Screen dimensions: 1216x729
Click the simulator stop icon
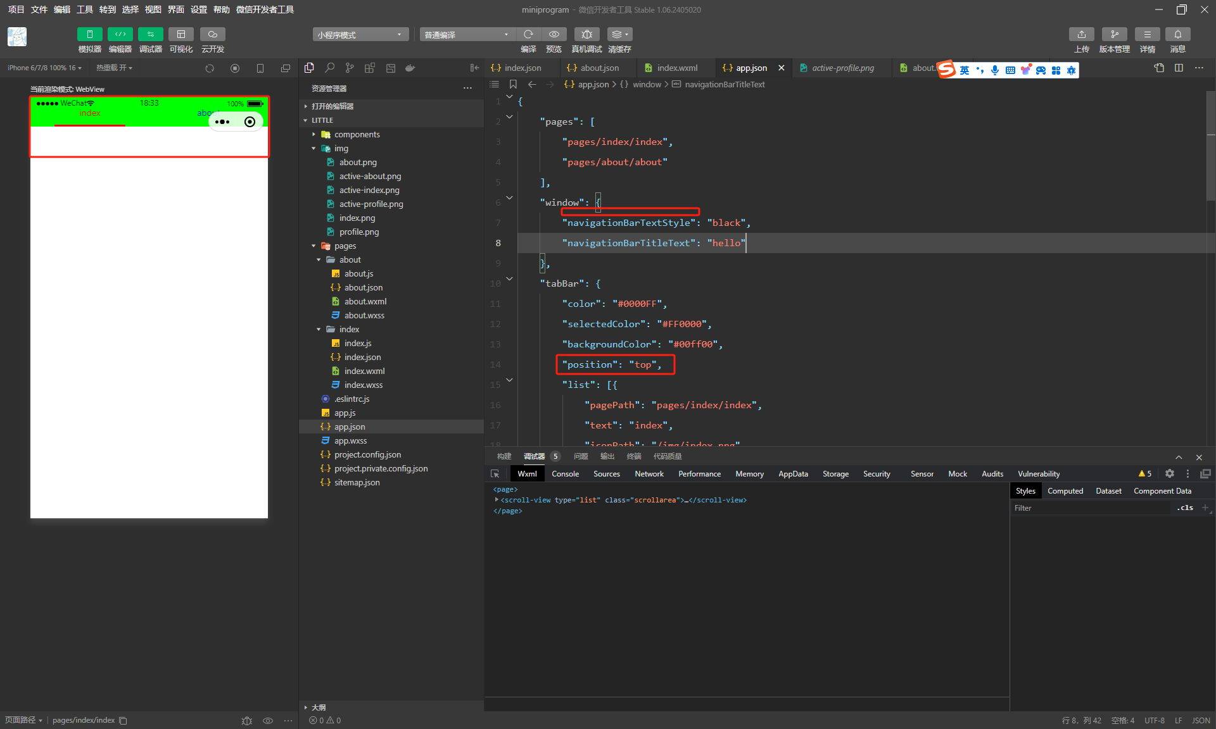235,68
